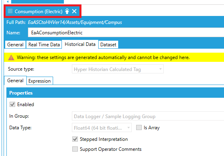
Task: Open the Expression sub-tab
Action: pos(40,81)
